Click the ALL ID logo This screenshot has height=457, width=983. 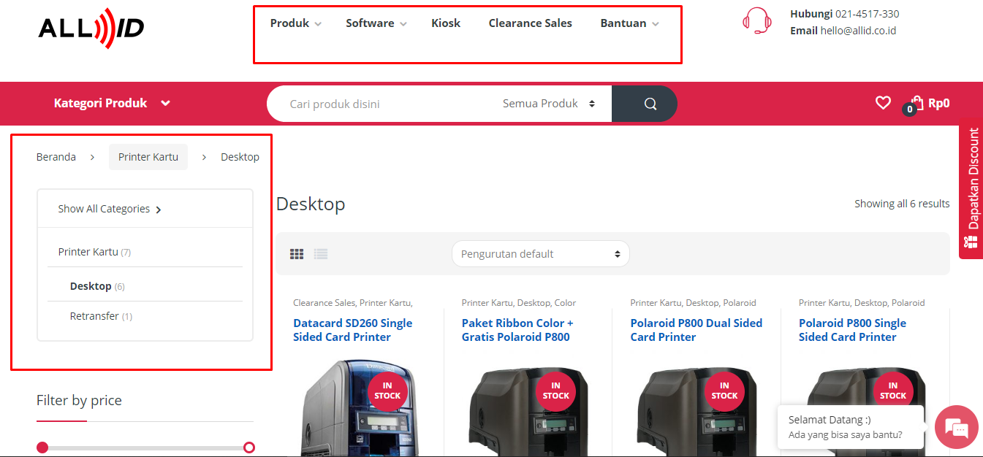point(91,28)
